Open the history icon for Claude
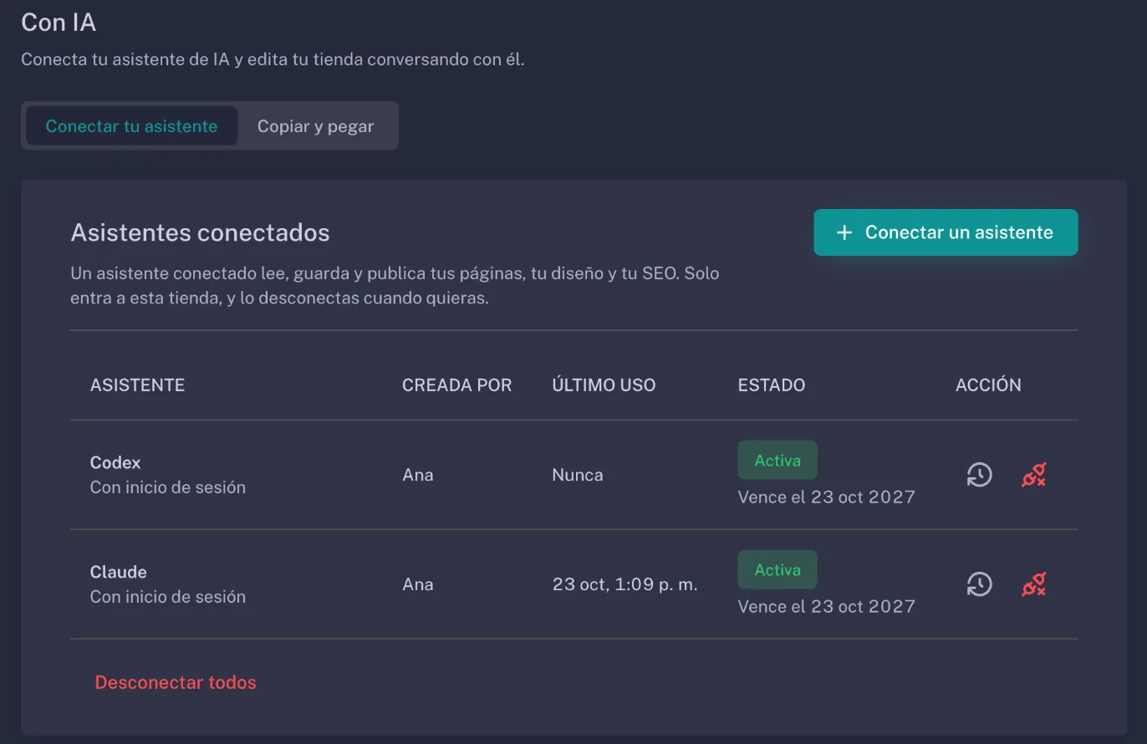This screenshot has width=1147, height=744. (x=979, y=584)
